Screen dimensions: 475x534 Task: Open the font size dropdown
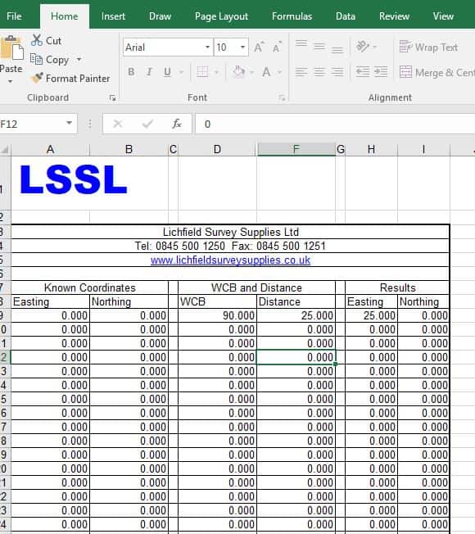tap(242, 47)
